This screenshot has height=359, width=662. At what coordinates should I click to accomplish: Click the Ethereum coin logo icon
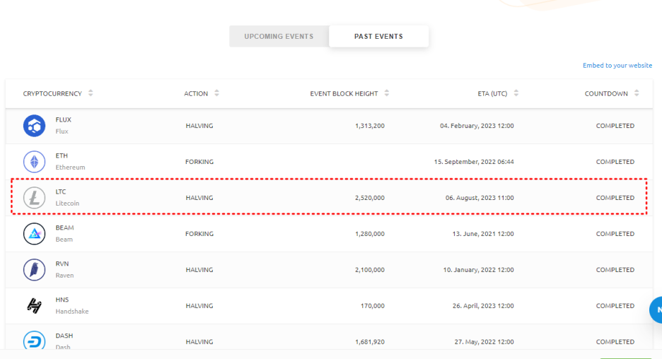coord(34,162)
